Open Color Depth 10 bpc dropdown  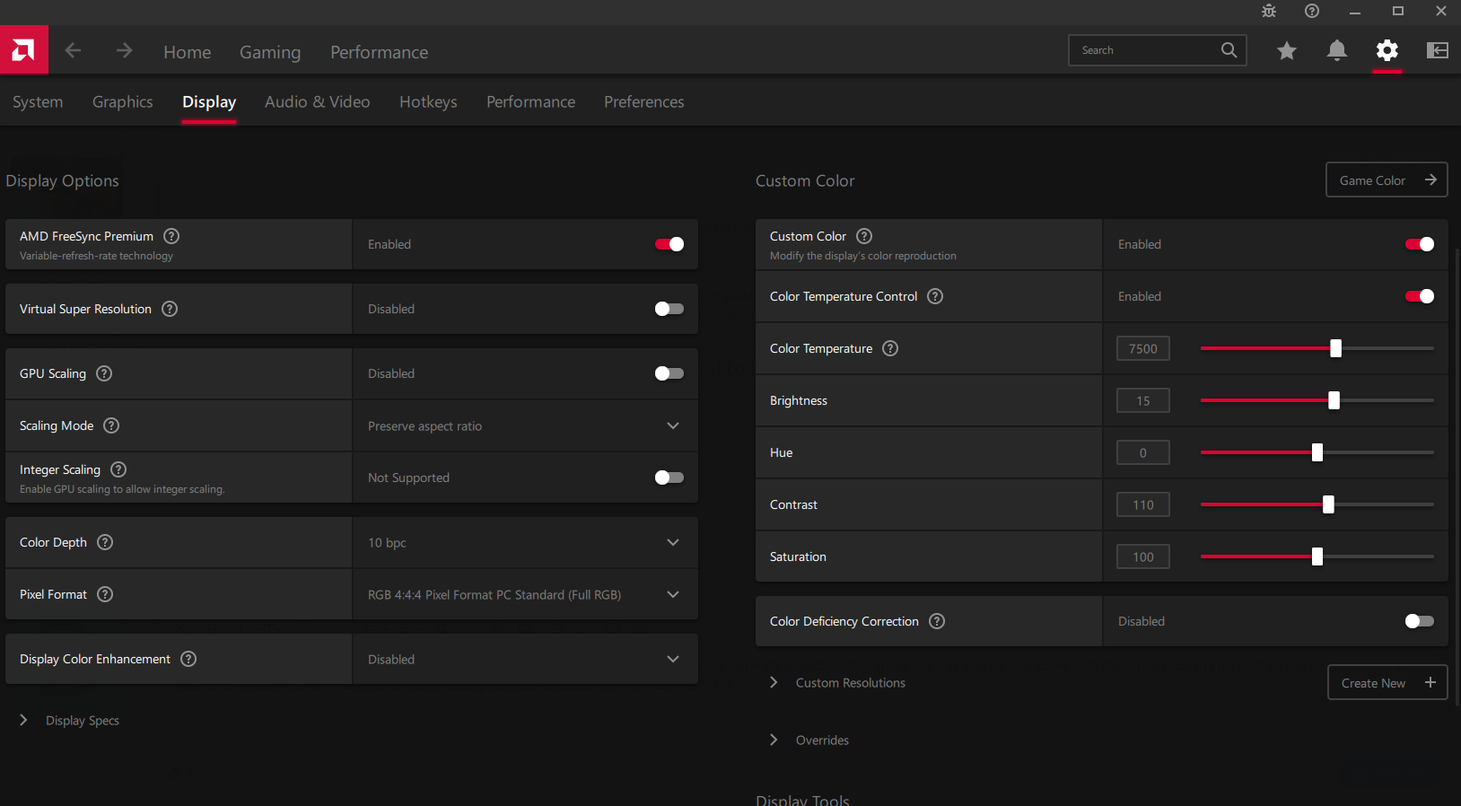point(525,542)
